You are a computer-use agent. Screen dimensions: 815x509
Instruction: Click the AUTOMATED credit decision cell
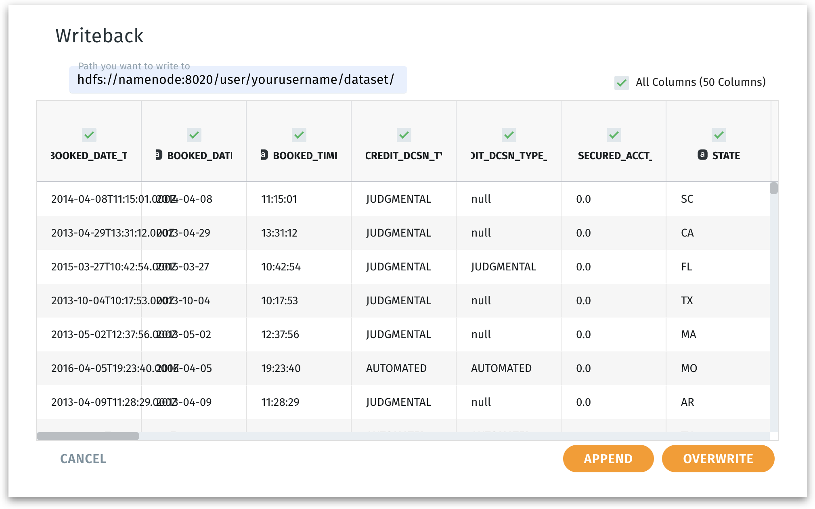(396, 368)
